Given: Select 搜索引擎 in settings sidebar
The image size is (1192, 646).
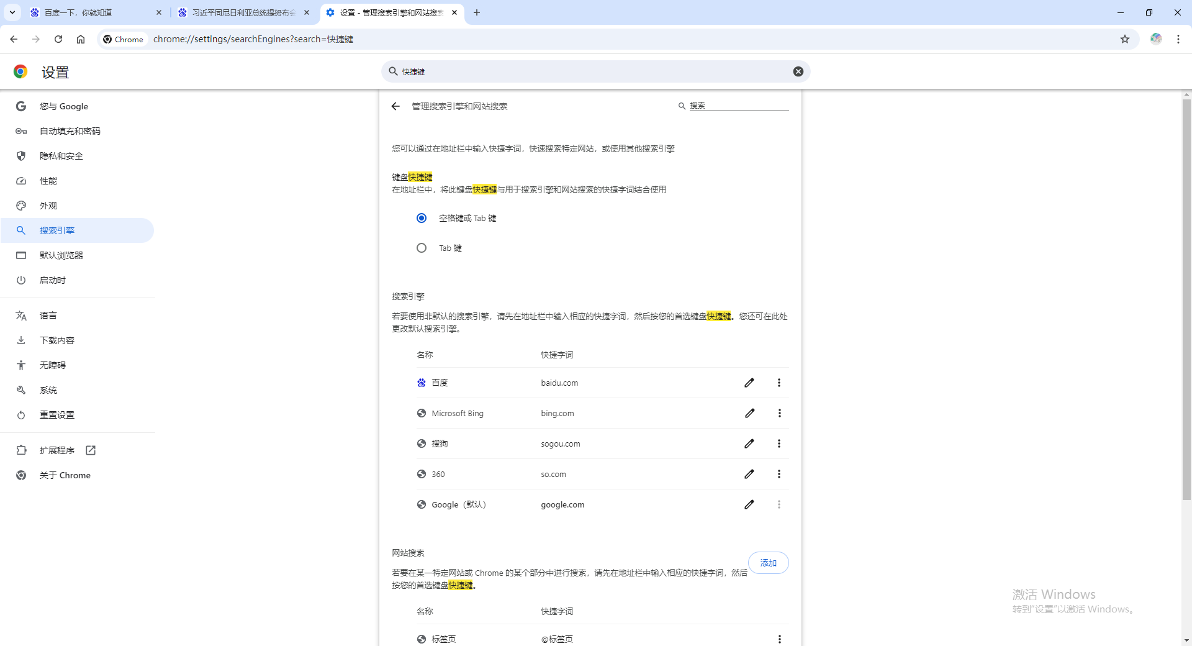Looking at the screenshot, I should tap(78, 230).
